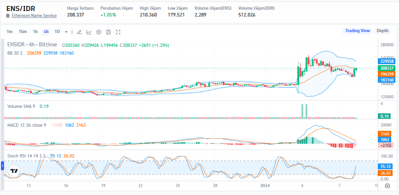Toggle fullscreen chart mode
This screenshot has width=399, height=195.
coord(118,32)
